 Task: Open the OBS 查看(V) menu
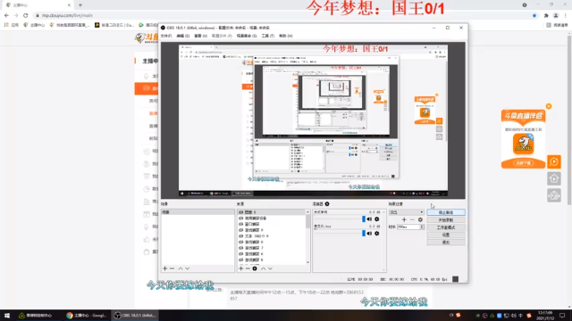(x=200, y=36)
